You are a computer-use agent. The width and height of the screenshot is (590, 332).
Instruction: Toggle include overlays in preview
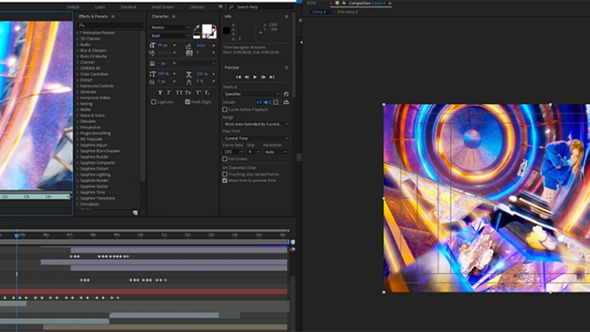(x=276, y=102)
